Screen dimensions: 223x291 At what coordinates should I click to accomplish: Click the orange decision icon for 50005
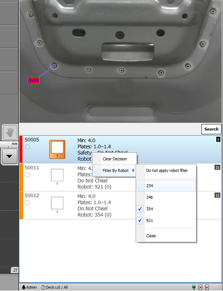pos(57,149)
